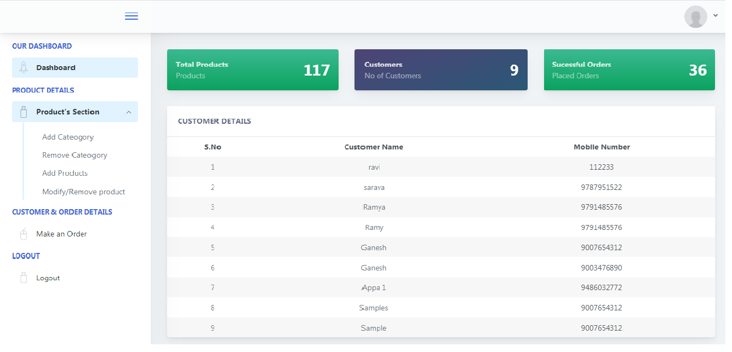Click the Logout sidebar icon
The image size is (732, 352).
pos(24,278)
